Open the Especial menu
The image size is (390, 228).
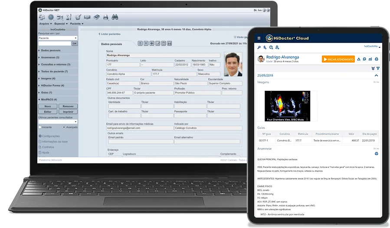[61, 23]
